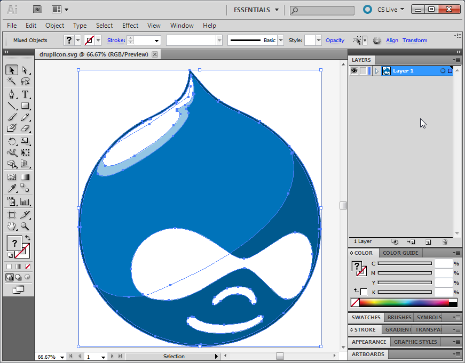
Task: Open the zoom level dropdown at 66.67%
Action: [62, 357]
